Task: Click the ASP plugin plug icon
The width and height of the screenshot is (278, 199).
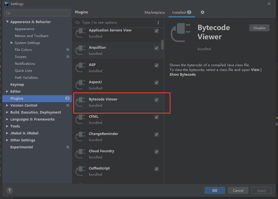Action: [x=81, y=68]
